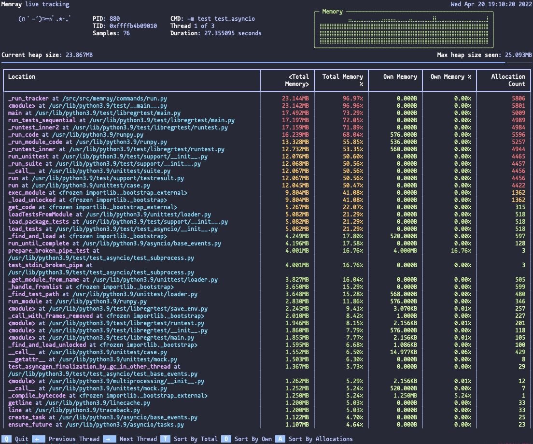Click the CMD text -m test test_asyncio
This screenshot has width=533, height=444.
pyautogui.click(x=221, y=19)
